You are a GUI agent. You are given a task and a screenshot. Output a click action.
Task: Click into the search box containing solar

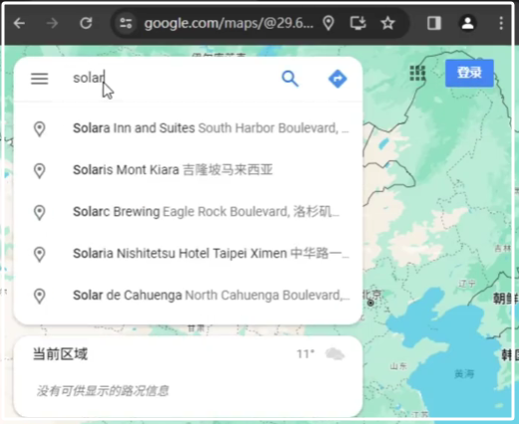[169, 79]
